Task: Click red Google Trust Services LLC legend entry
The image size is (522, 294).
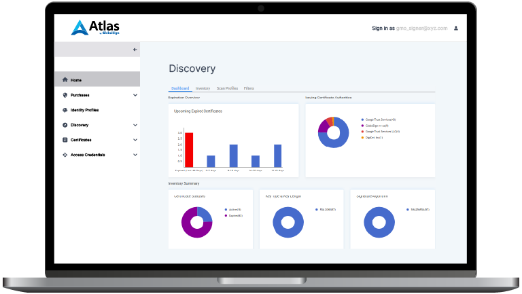Action: 381,132
